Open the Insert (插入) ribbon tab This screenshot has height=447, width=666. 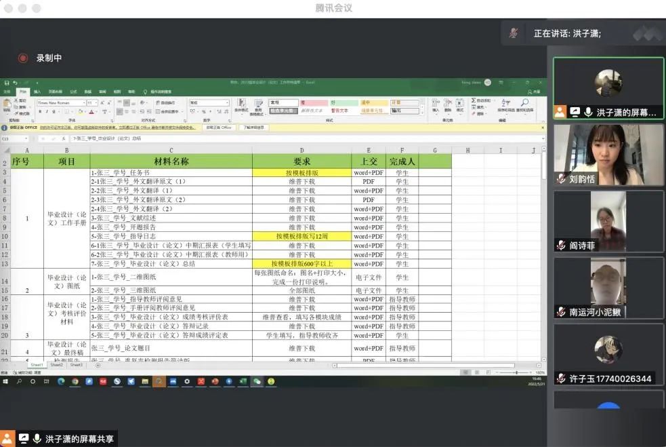pos(37,92)
